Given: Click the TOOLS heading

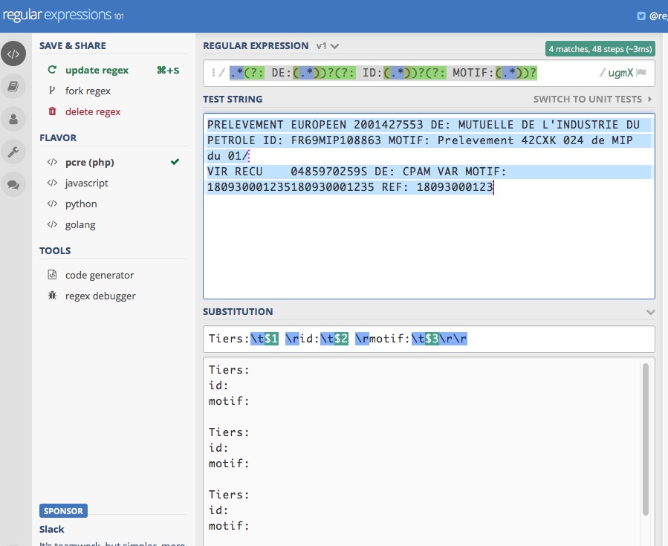Looking at the screenshot, I should click(x=55, y=251).
